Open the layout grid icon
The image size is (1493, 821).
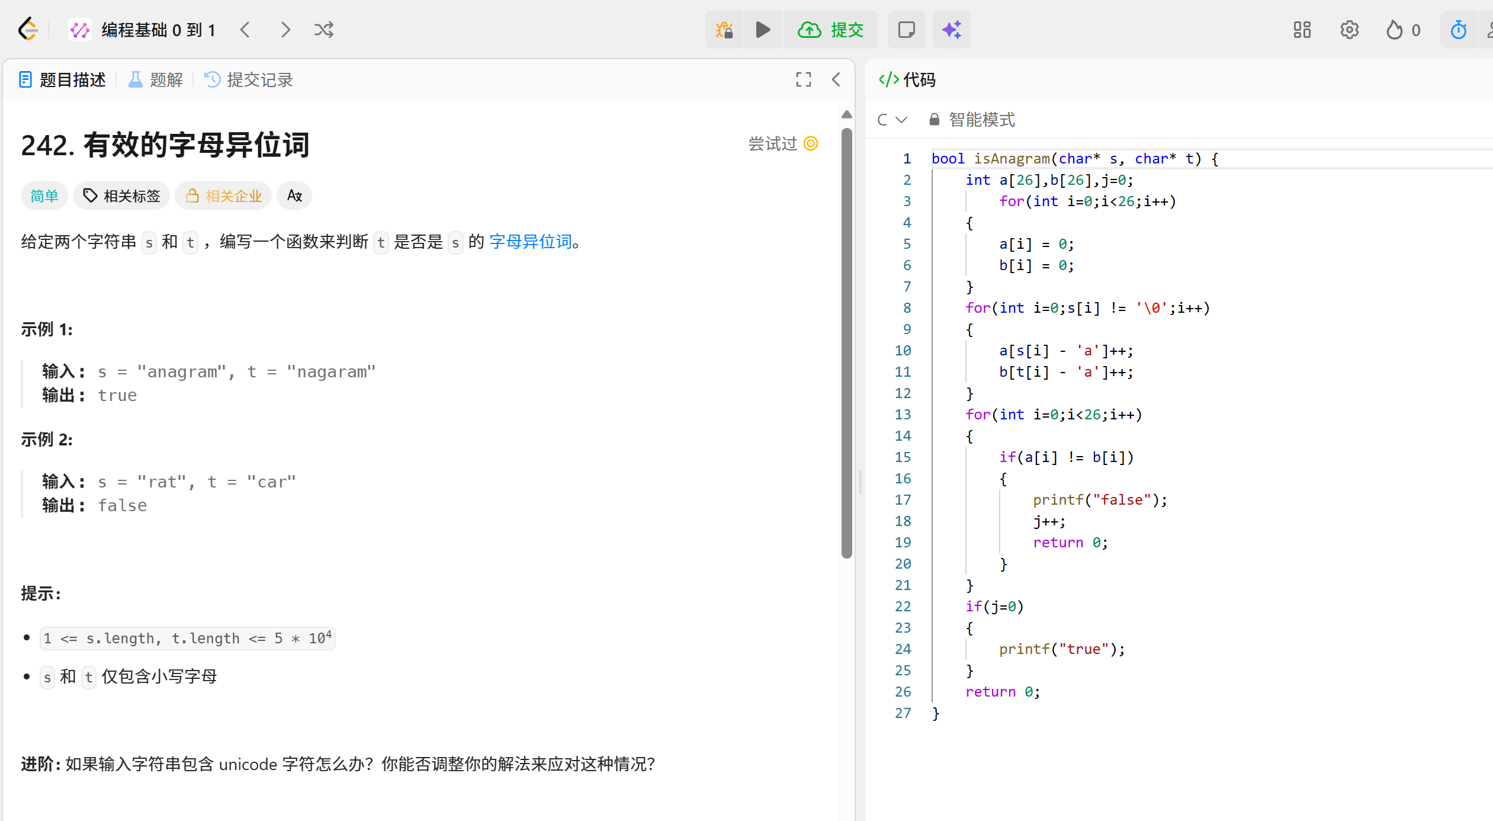pos(1302,30)
